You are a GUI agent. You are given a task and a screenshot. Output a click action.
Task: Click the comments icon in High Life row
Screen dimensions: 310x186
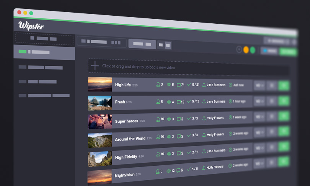pos(178,85)
